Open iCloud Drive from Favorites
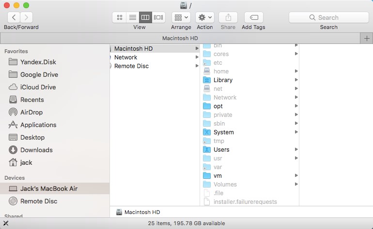The height and width of the screenshot is (229, 373). pos(38,87)
